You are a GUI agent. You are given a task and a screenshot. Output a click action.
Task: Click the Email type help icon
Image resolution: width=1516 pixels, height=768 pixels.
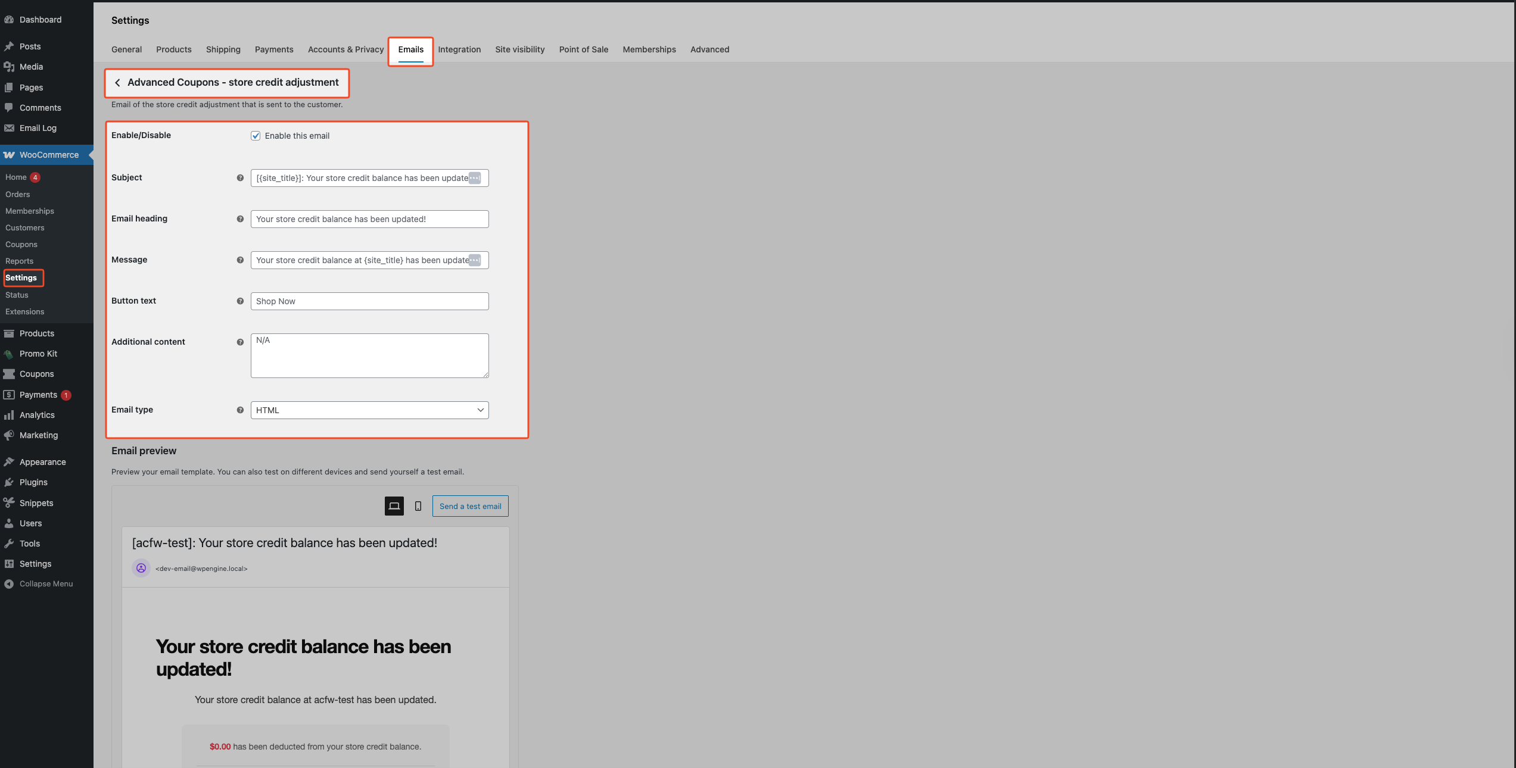pos(240,410)
